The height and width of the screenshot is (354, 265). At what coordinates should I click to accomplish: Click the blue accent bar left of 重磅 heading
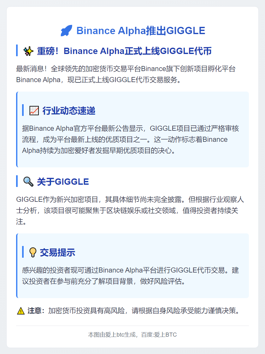pos(17,51)
